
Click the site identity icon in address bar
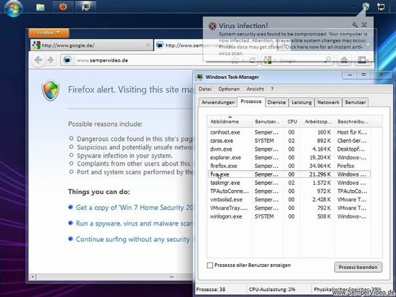67,60
